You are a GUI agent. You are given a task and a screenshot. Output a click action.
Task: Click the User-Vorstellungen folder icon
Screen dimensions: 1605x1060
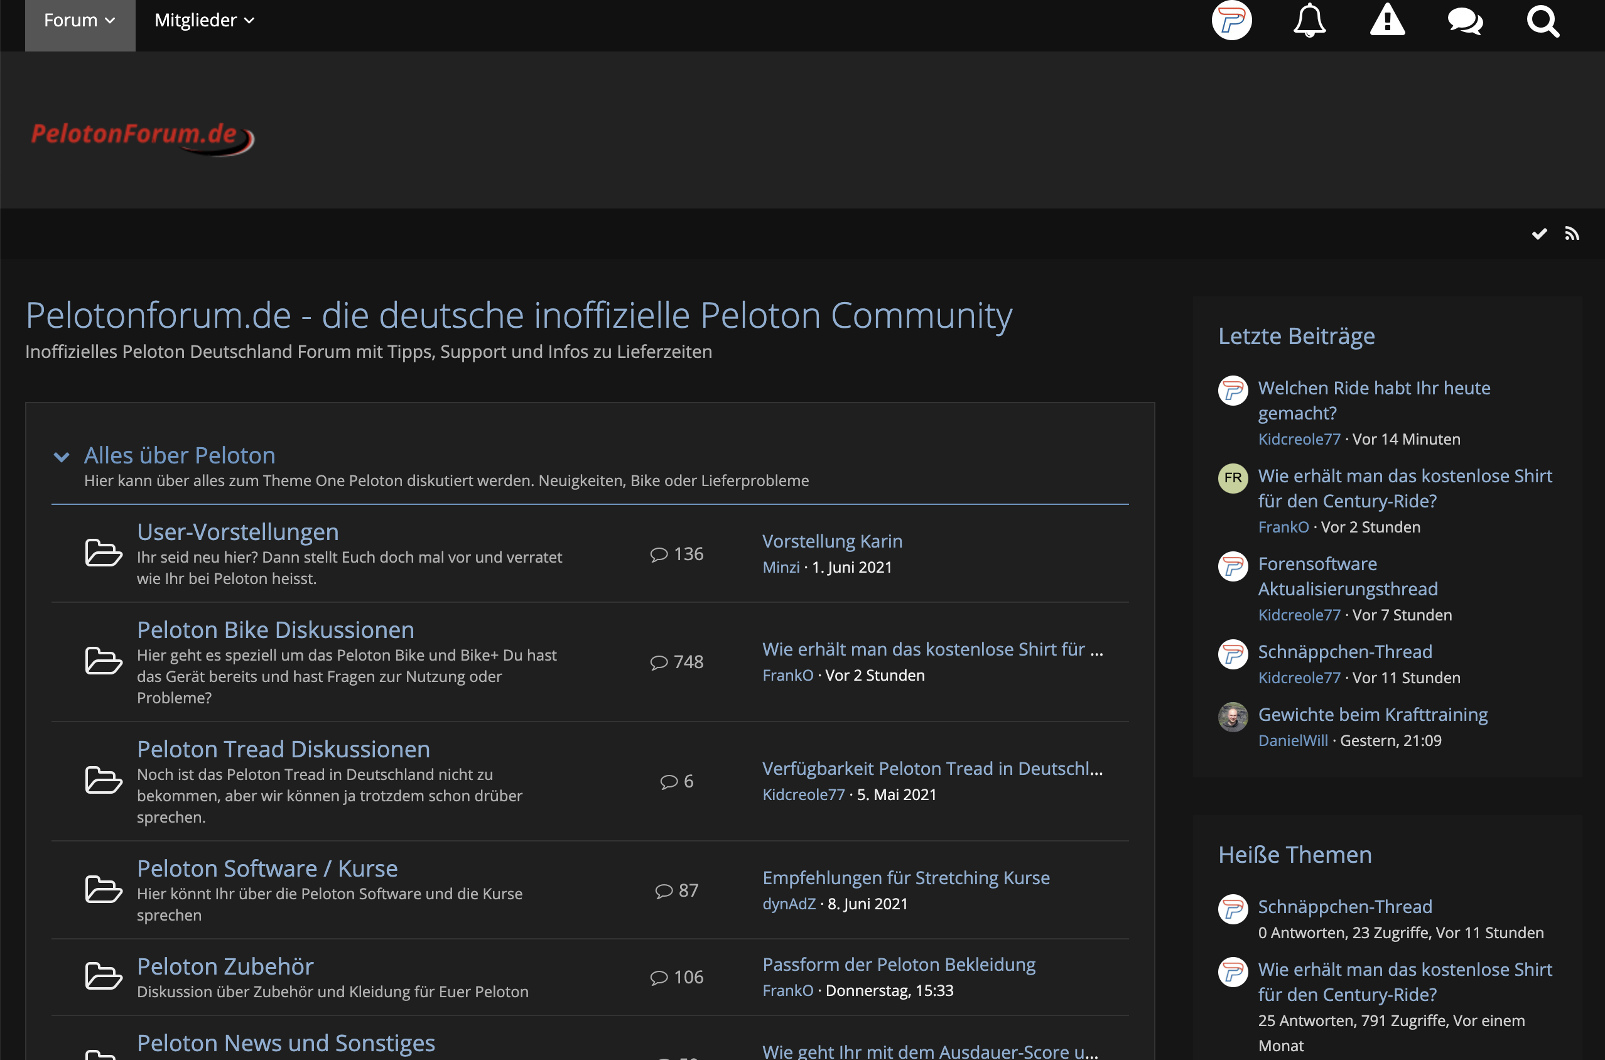104,553
